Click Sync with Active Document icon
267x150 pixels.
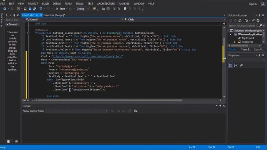click(x=253, y=20)
